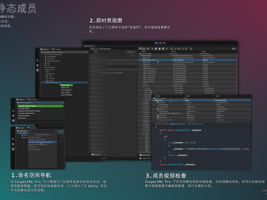Viewport: 267px width, 200px height.
Task: Expand the ComputeShaderUtility folder
Action: tap(44, 55)
